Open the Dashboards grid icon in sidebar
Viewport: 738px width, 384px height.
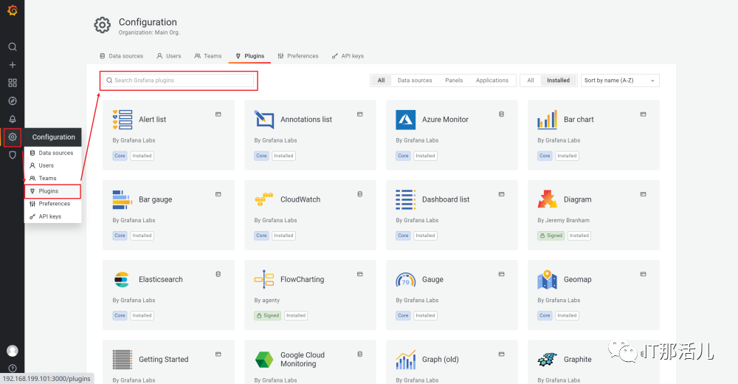coord(13,83)
